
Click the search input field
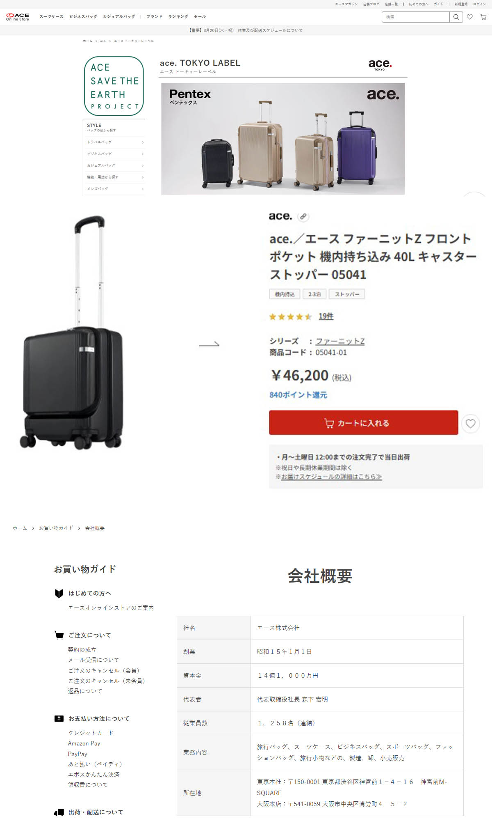click(416, 17)
